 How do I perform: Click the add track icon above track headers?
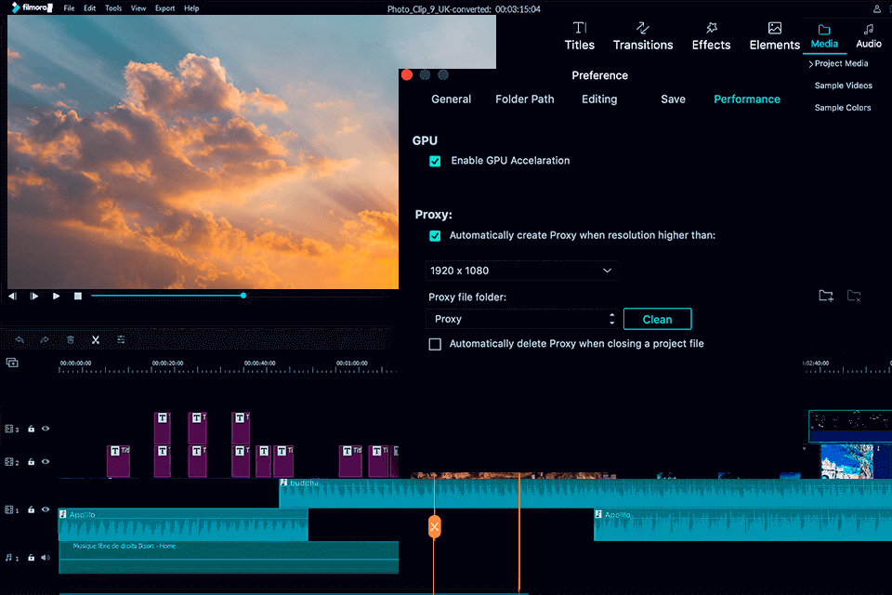point(12,363)
